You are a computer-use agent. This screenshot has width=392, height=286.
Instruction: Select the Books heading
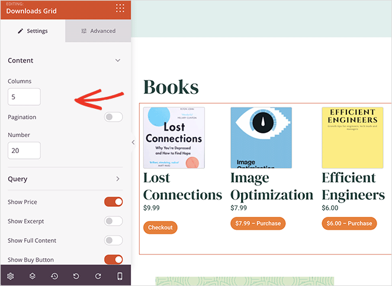tap(171, 87)
